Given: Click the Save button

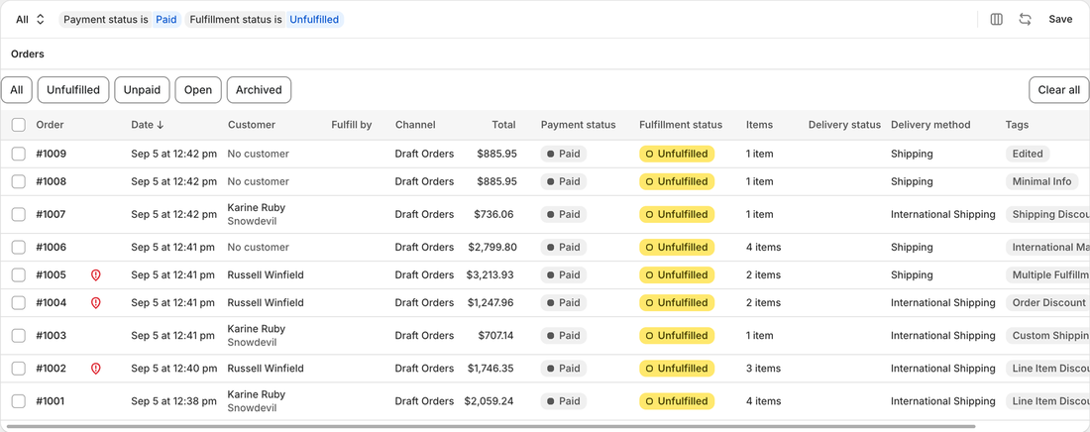Looking at the screenshot, I should coord(1060,20).
